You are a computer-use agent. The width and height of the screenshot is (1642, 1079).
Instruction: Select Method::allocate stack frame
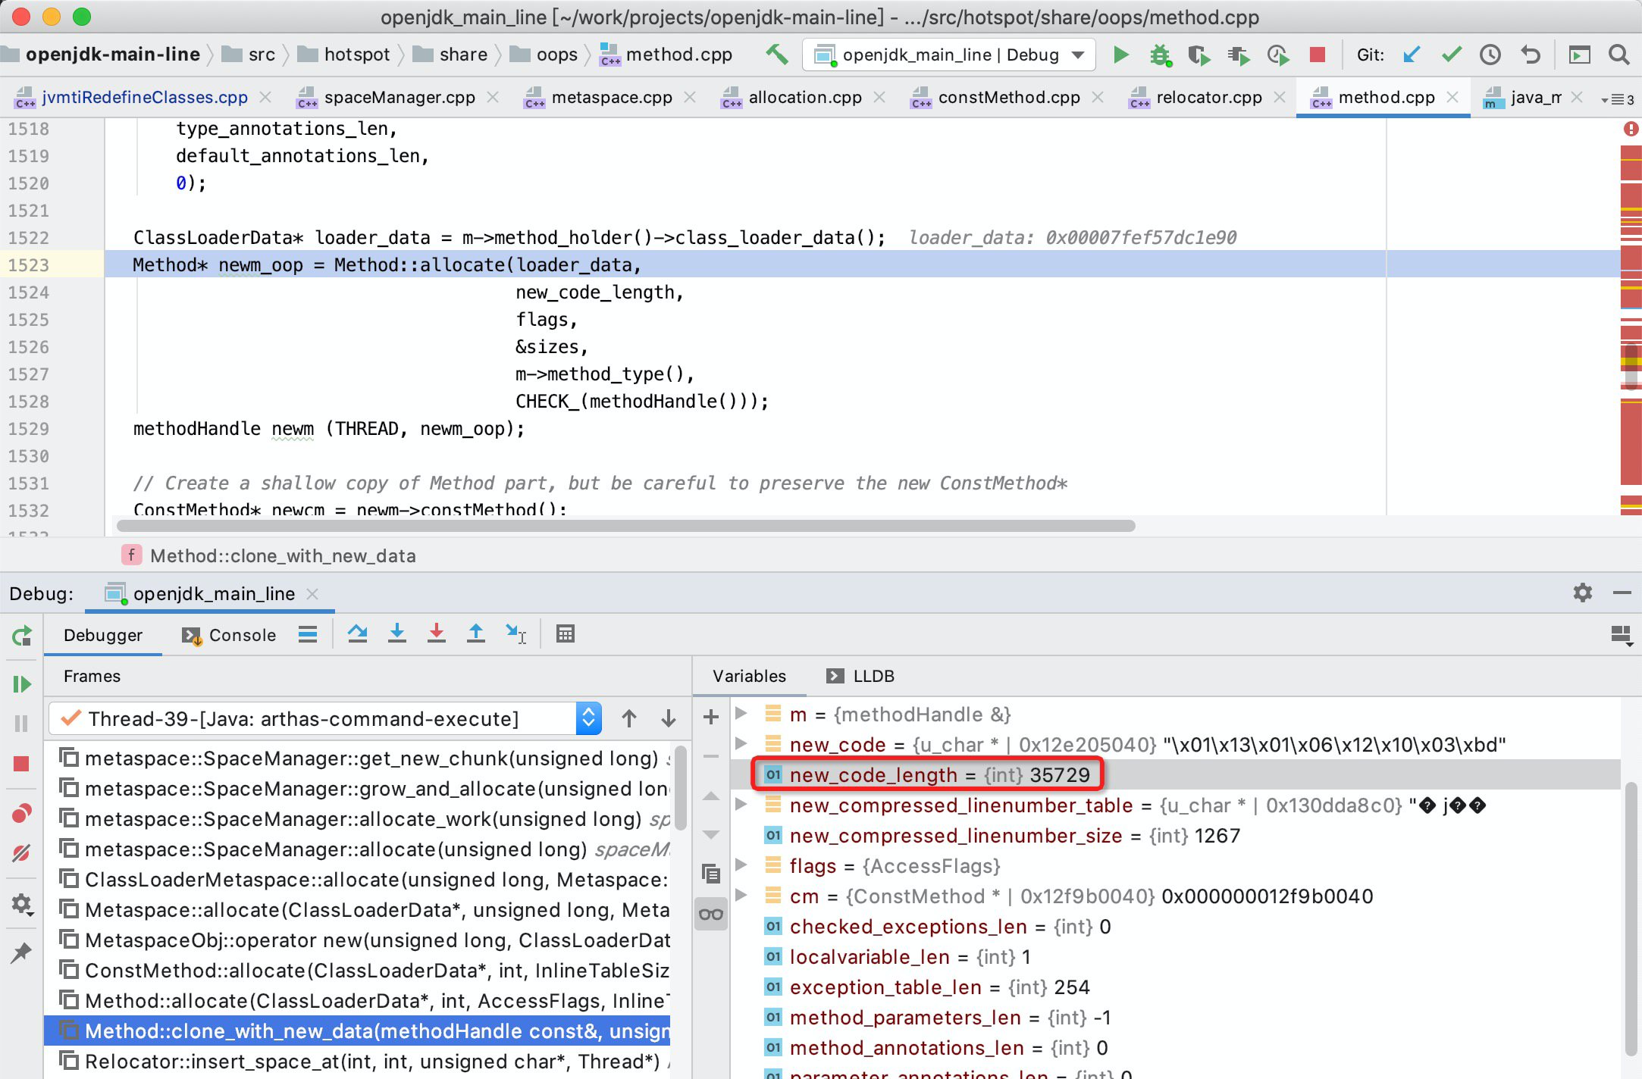[357, 1001]
